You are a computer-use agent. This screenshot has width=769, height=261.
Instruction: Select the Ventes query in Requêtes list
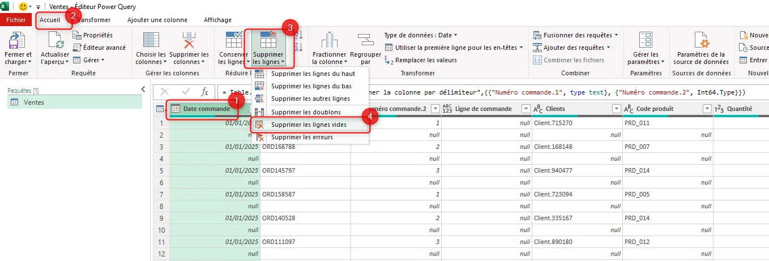click(75, 102)
